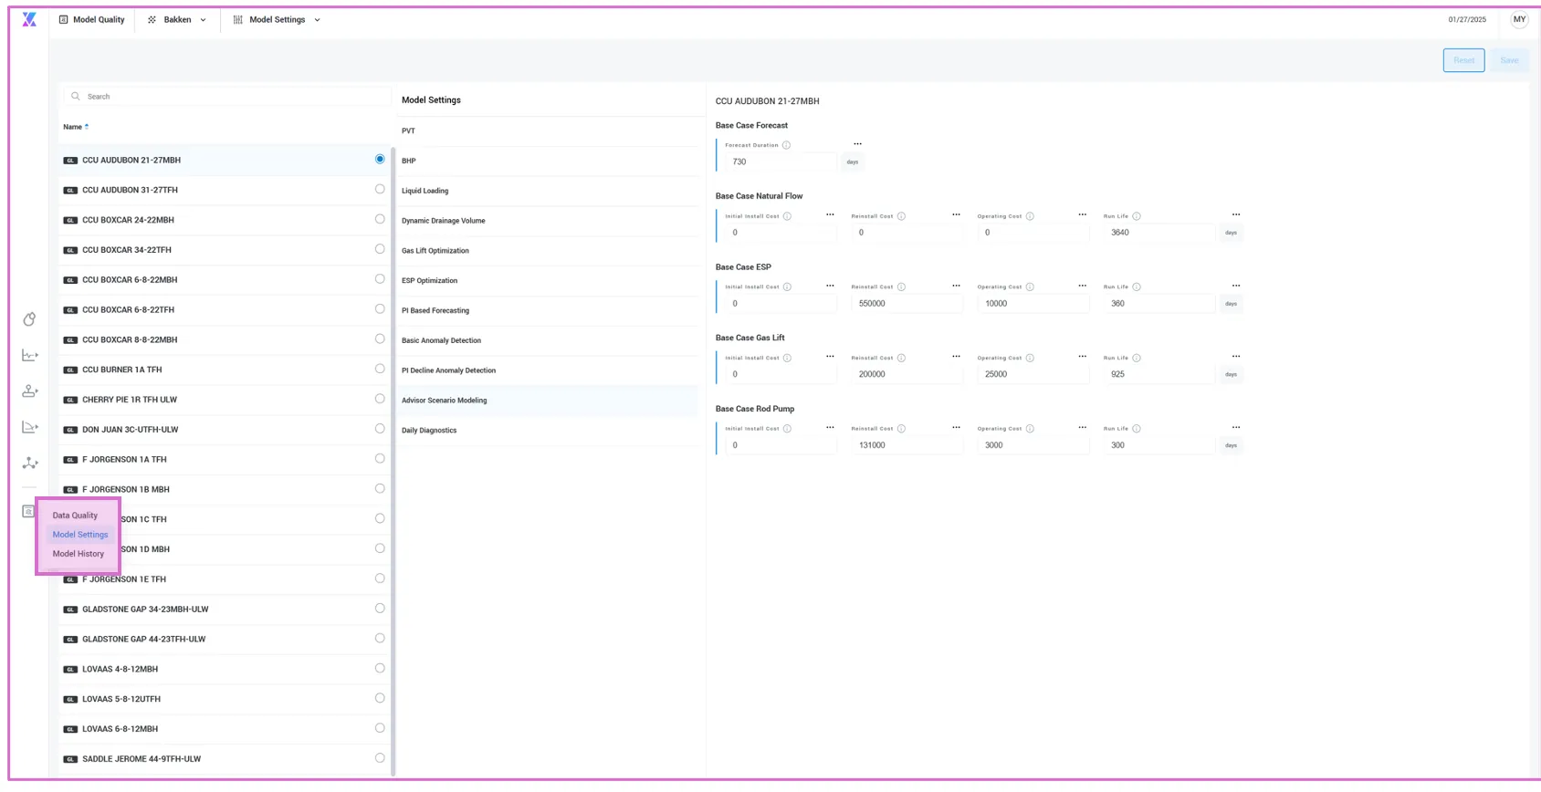
Task: Click the Gas Lift Operating Cost field showing 25000
Action: [1033, 374]
